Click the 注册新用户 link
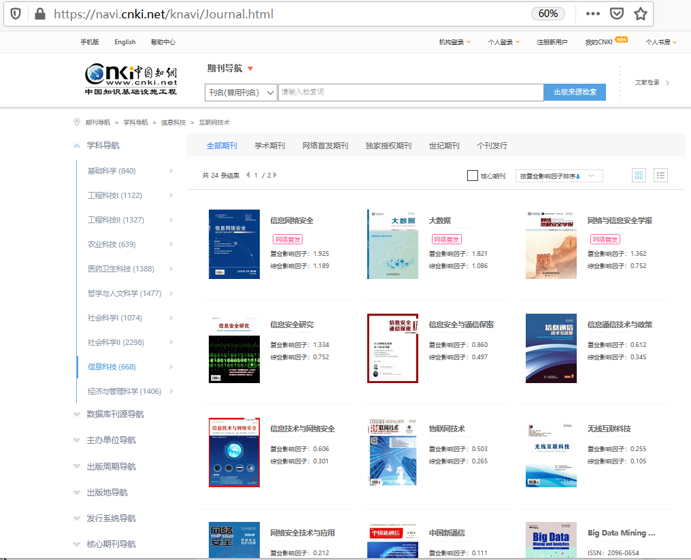This screenshot has width=691, height=560. pos(552,42)
